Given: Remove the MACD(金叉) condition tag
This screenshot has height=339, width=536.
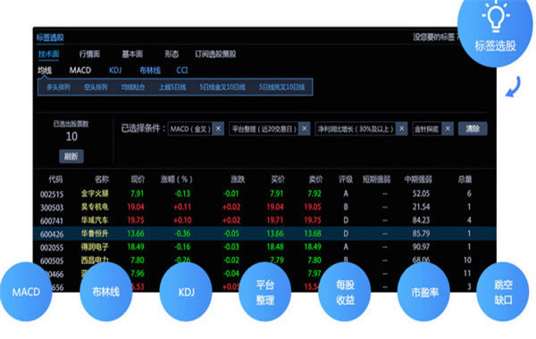Looking at the screenshot, I should [x=218, y=128].
